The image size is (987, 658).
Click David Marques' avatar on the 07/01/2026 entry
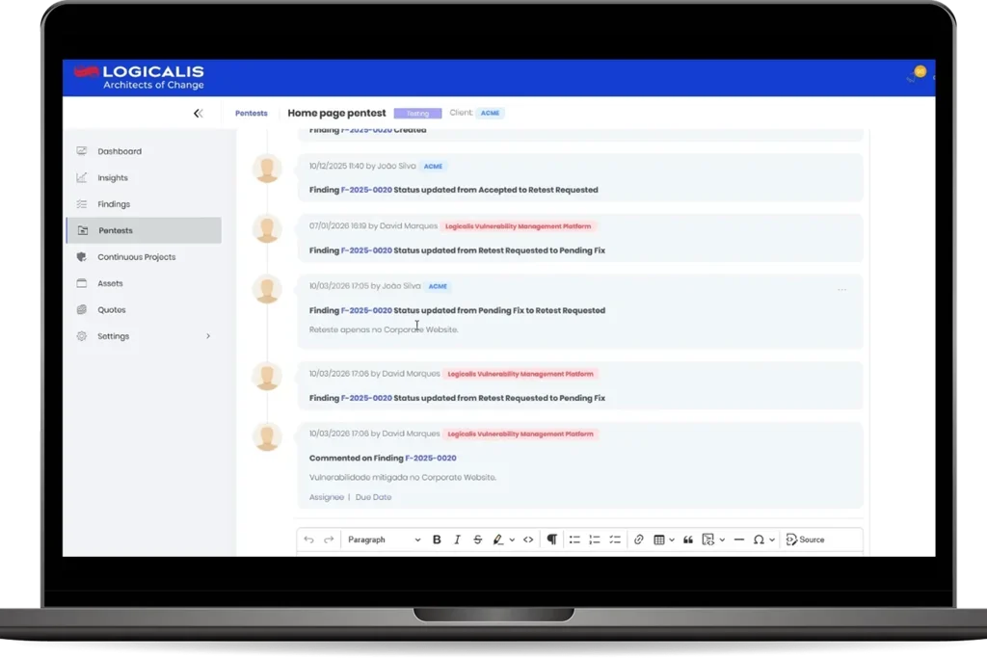click(x=267, y=229)
